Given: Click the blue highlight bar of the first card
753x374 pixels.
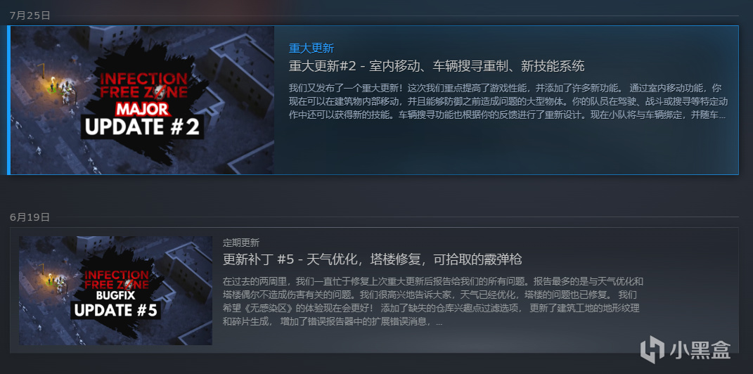Looking at the screenshot, I should (x=8, y=100).
